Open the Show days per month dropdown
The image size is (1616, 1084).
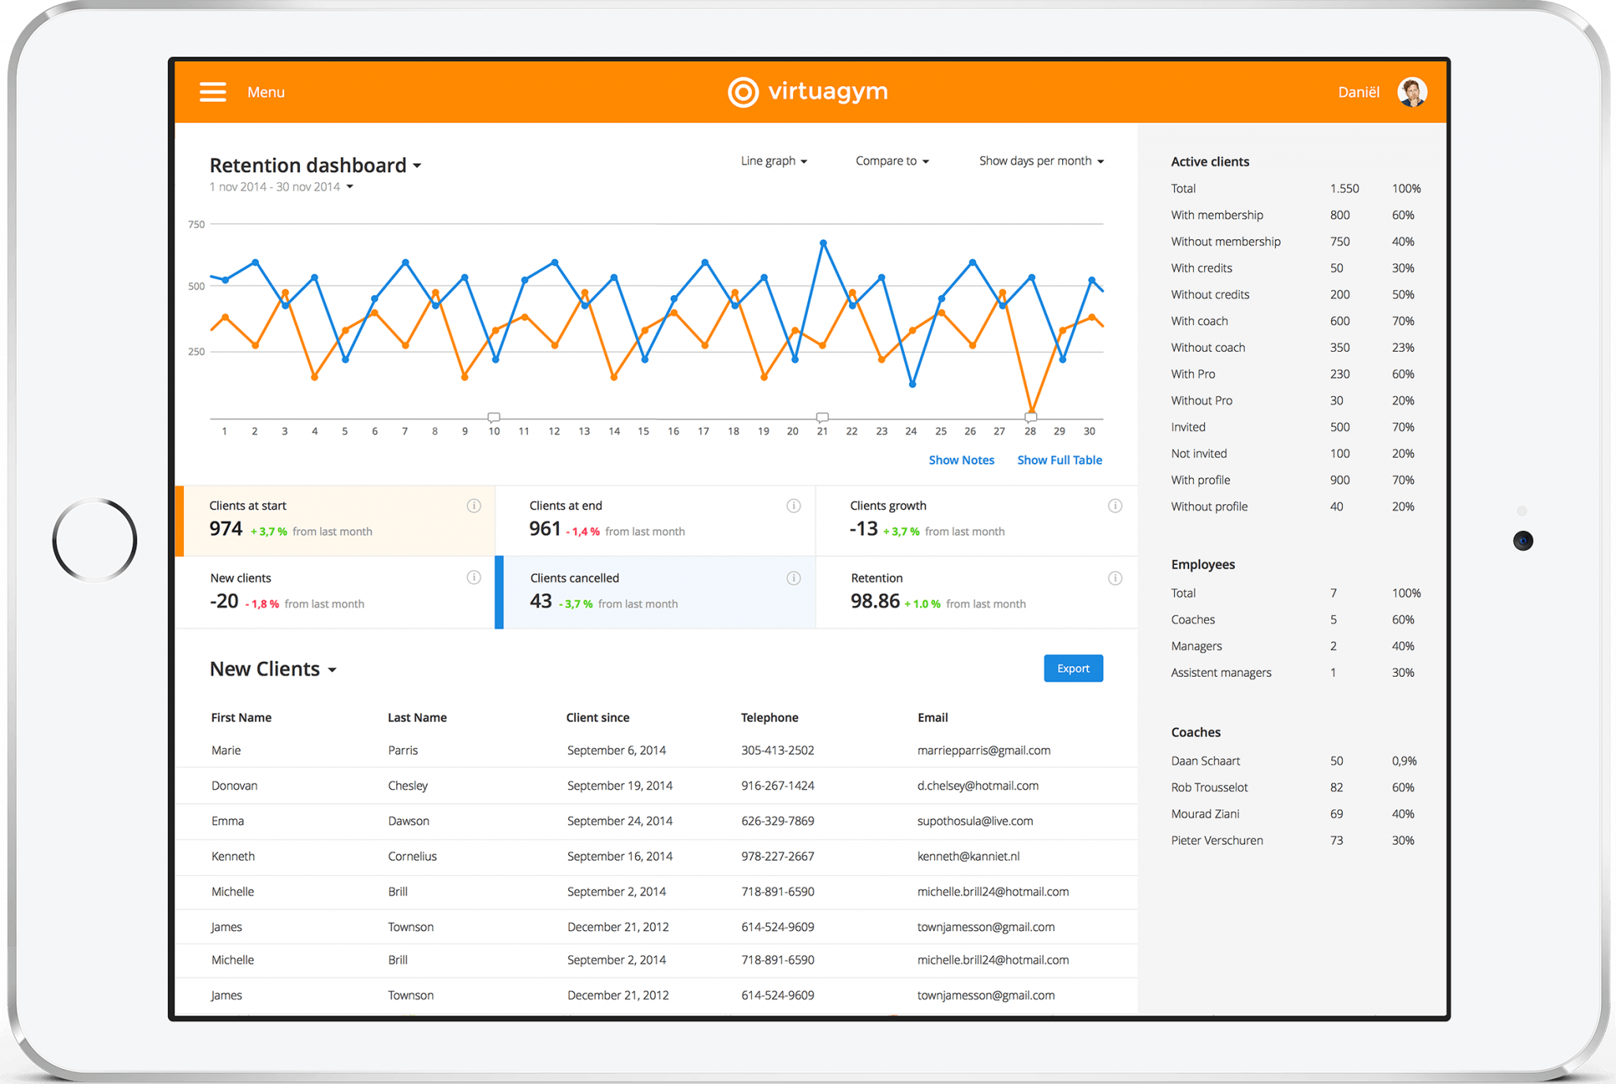1041,160
